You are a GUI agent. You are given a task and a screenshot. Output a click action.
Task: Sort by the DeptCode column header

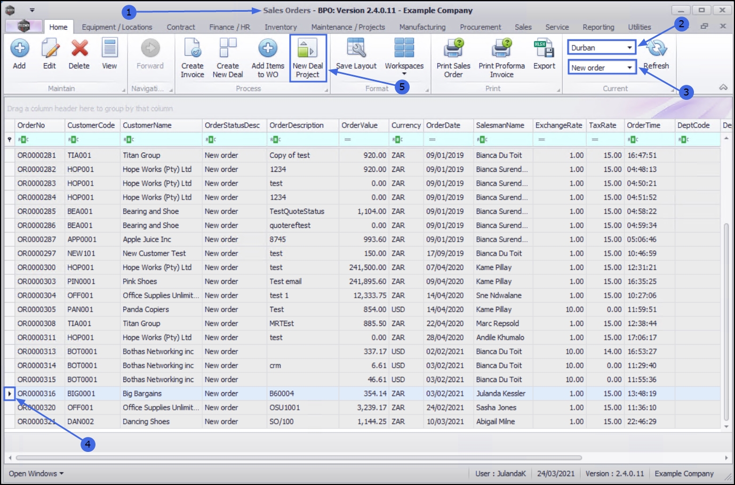tap(698, 125)
